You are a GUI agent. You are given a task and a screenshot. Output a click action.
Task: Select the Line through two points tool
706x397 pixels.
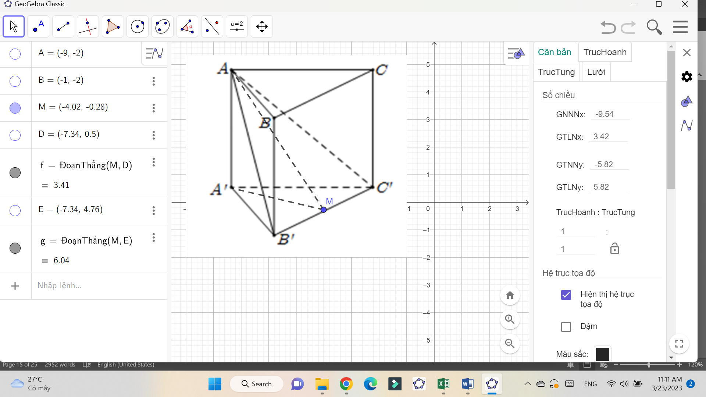click(x=63, y=26)
